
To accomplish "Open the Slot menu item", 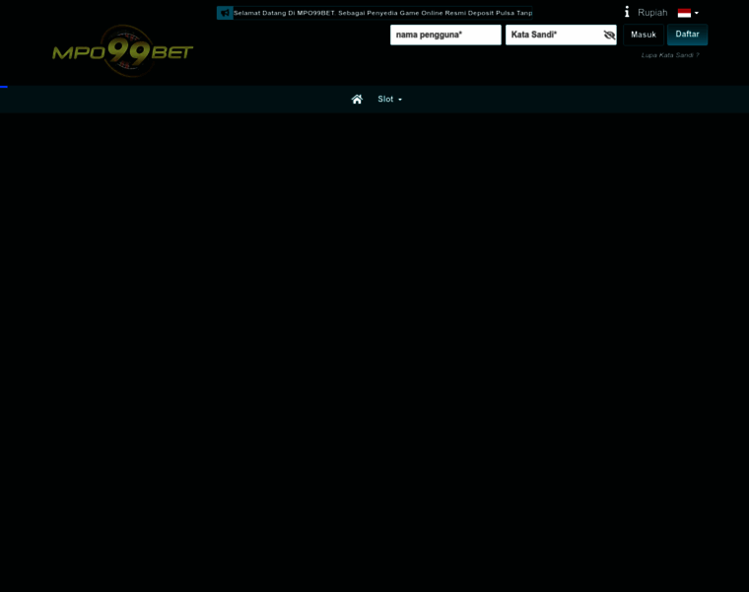I will [x=385, y=99].
